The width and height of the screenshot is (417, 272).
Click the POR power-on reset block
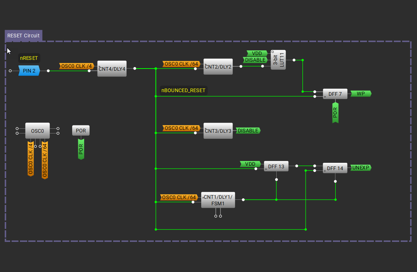click(81, 131)
